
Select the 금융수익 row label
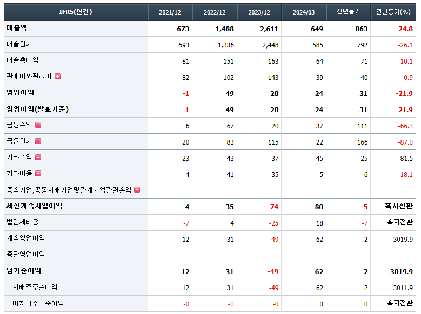pyautogui.click(x=19, y=125)
